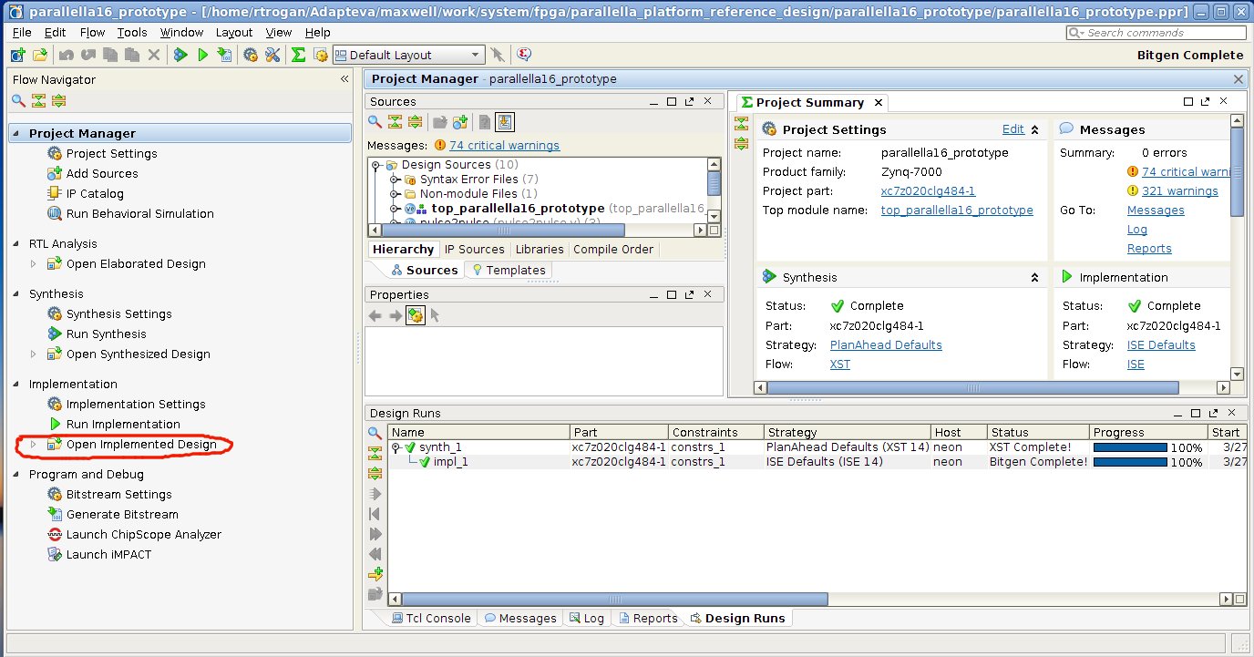Screen dimensions: 1254x657
Task: Toggle the auto-scroll button in Sources toolbar
Action: pyautogui.click(x=506, y=122)
